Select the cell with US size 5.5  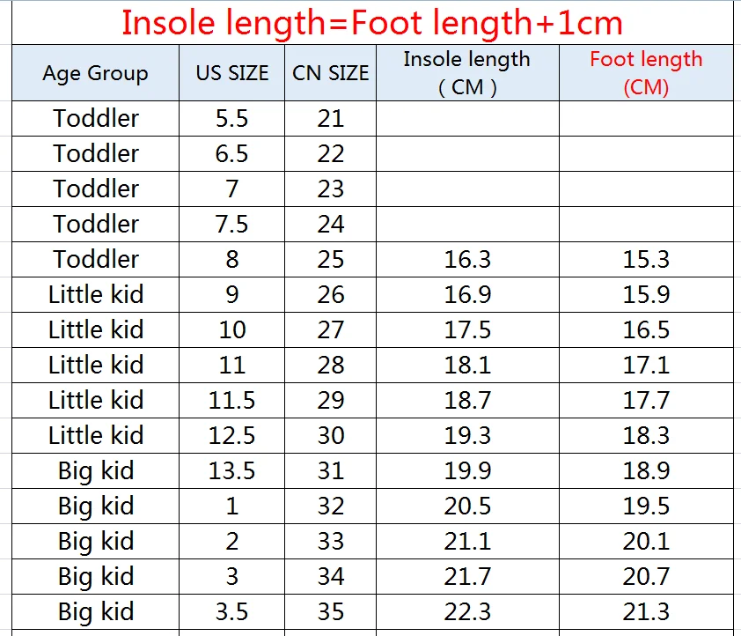click(x=232, y=118)
